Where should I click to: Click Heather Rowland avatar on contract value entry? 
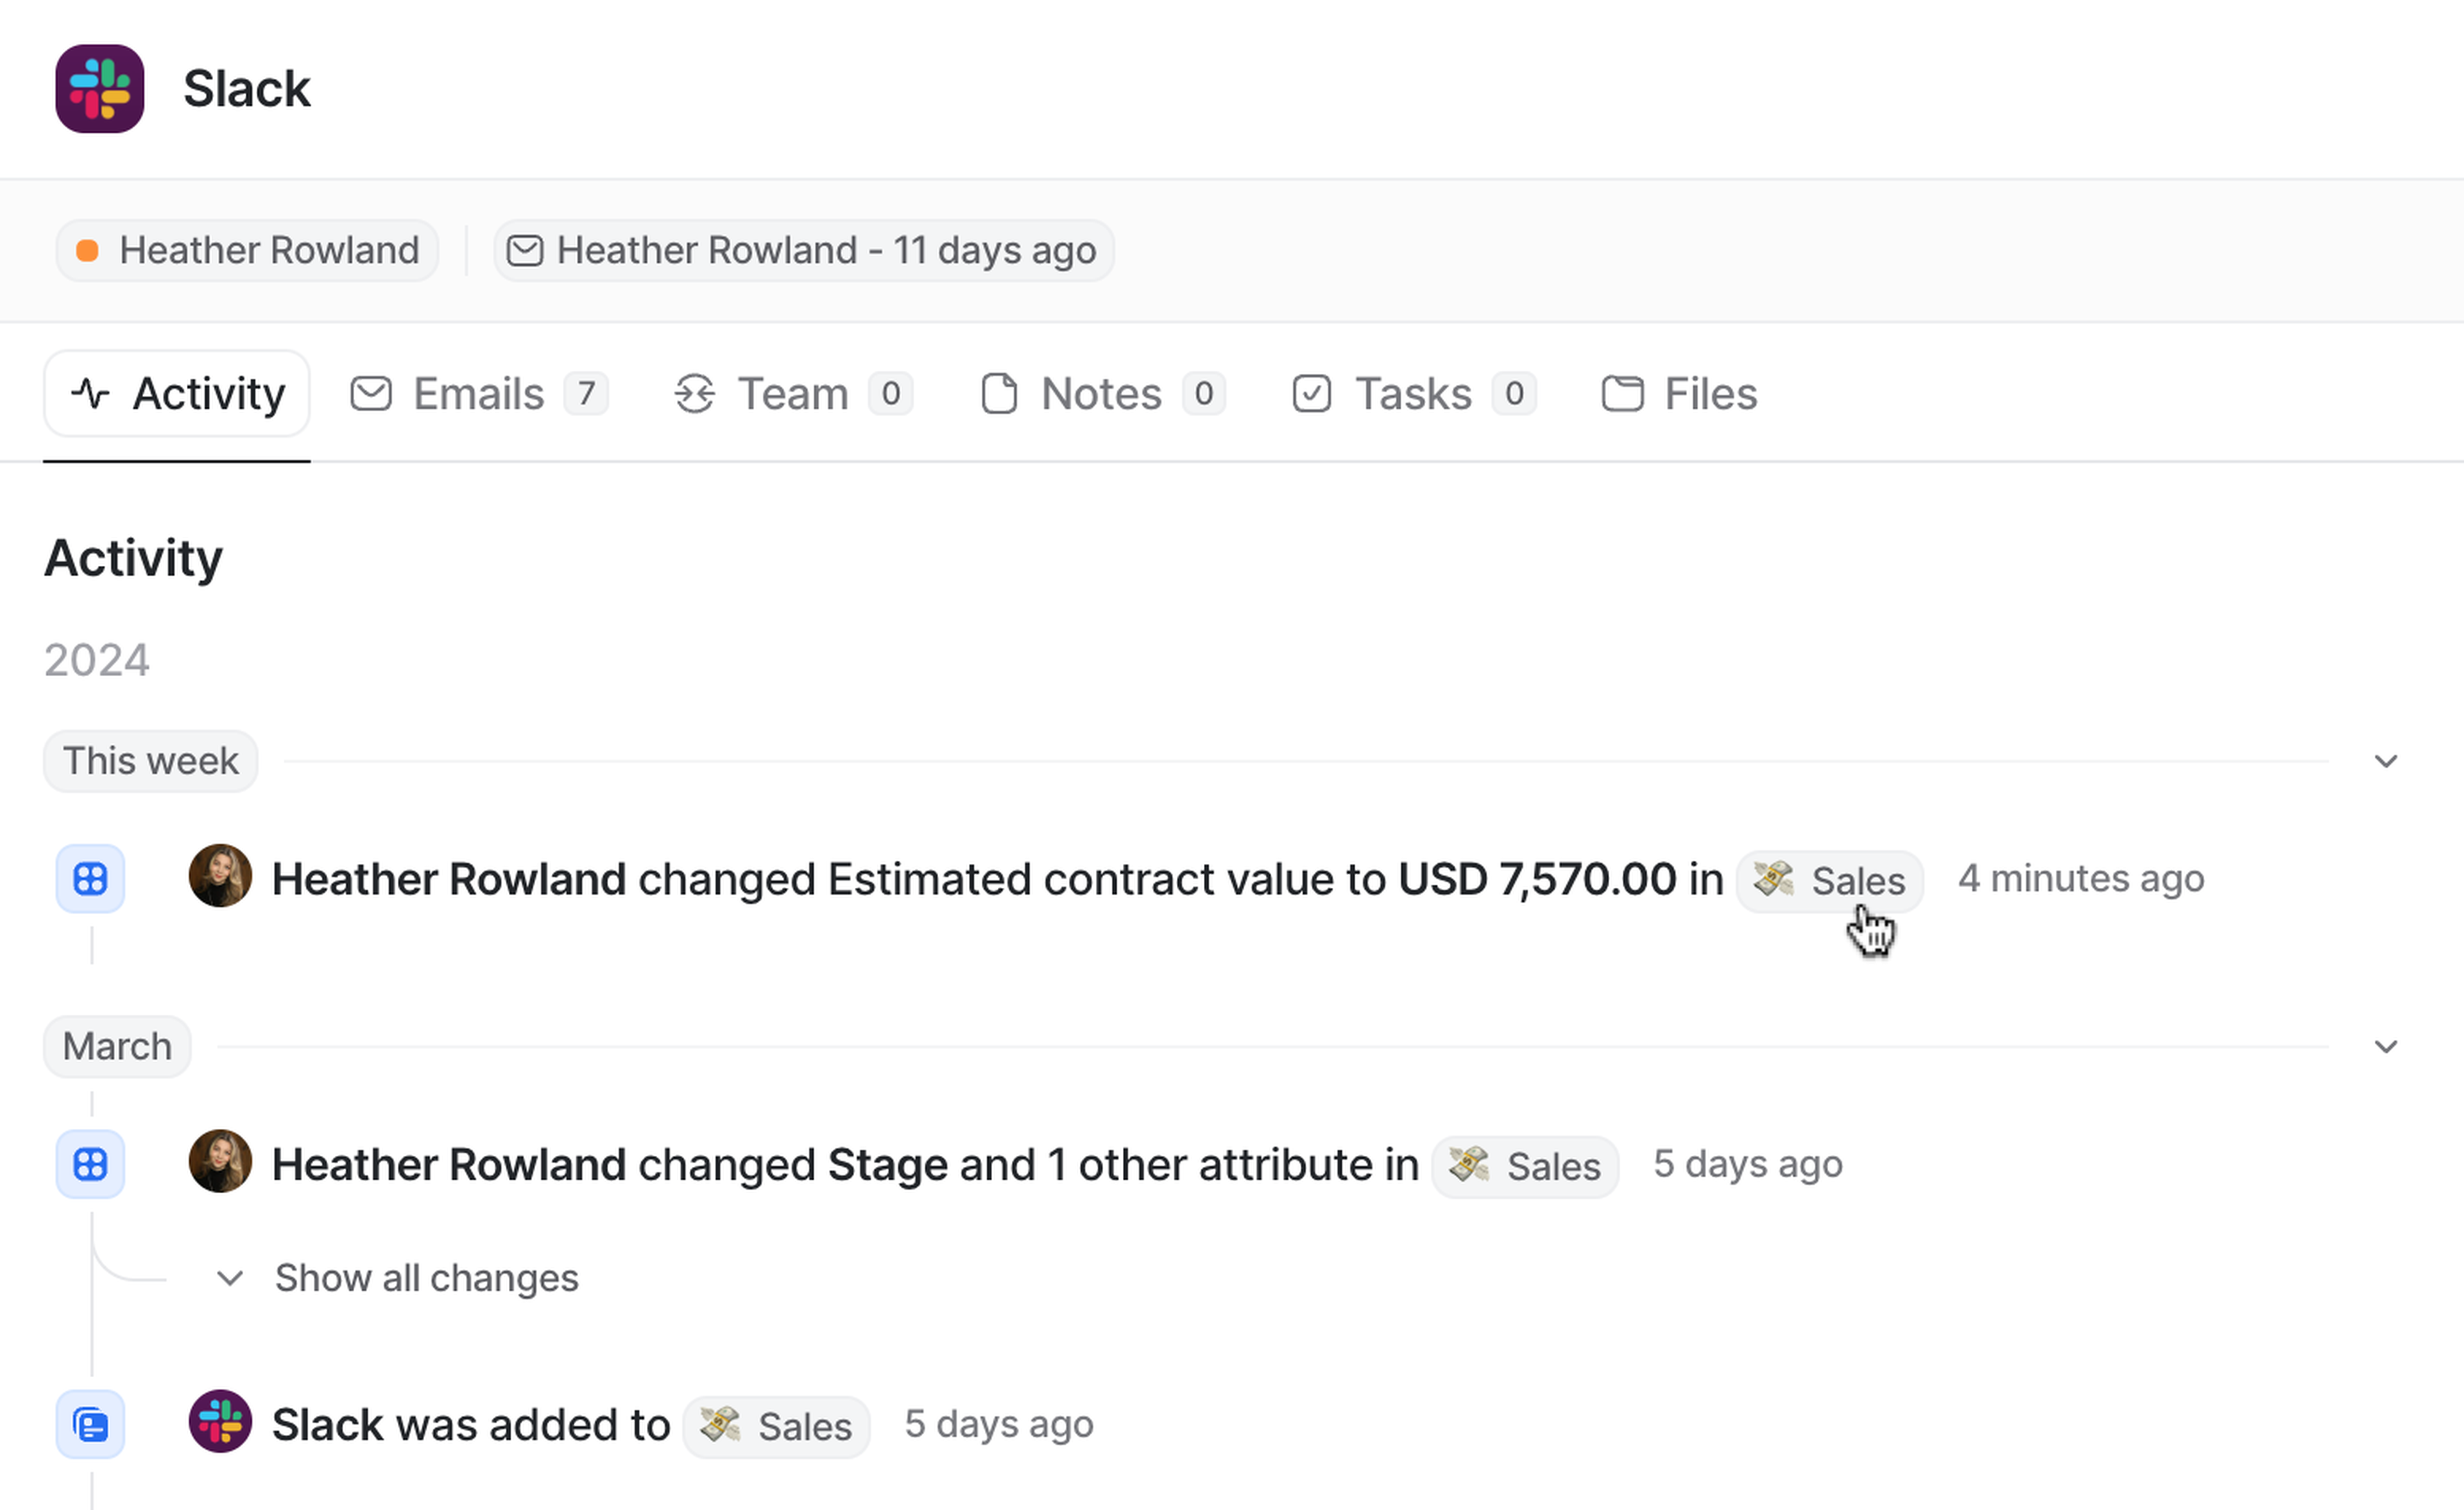[220, 876]
